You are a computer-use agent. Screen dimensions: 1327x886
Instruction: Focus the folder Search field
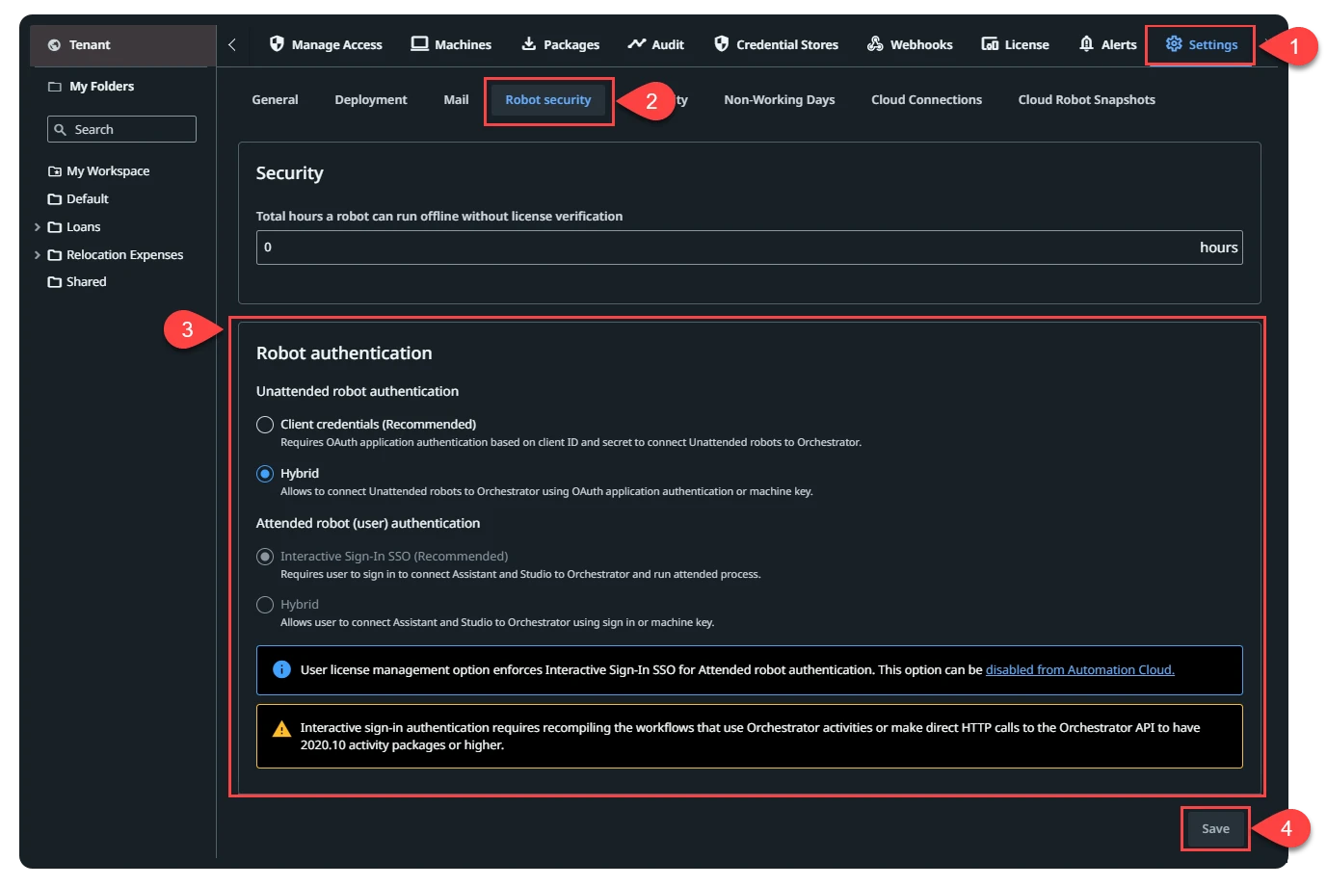click(x=121, y=129)
